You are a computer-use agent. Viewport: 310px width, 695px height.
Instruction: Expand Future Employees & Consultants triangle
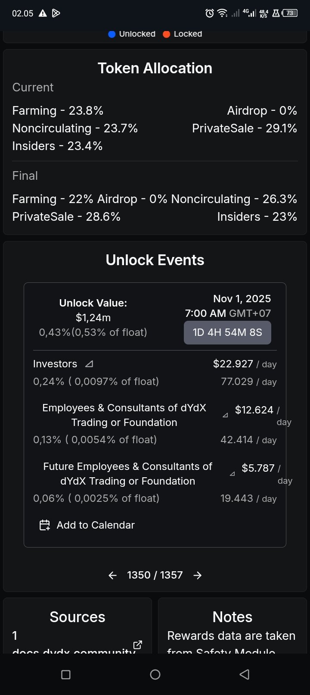[232, 473]
